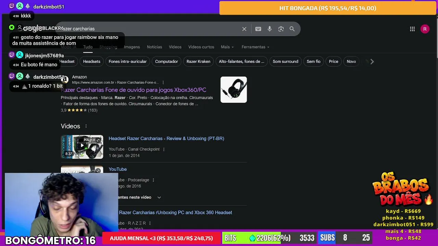Click the SUBS counter label
The image size is (438, 246).
tap(327, 238)
